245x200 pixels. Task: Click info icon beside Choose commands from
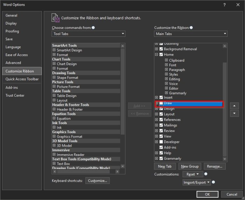pyautogui.click(x=93, y=28)
